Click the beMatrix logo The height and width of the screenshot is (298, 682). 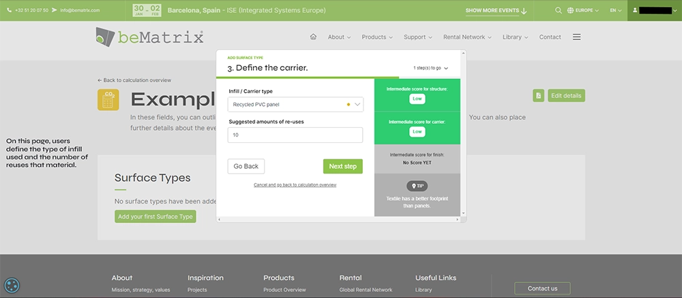click(x=150, y=37)
